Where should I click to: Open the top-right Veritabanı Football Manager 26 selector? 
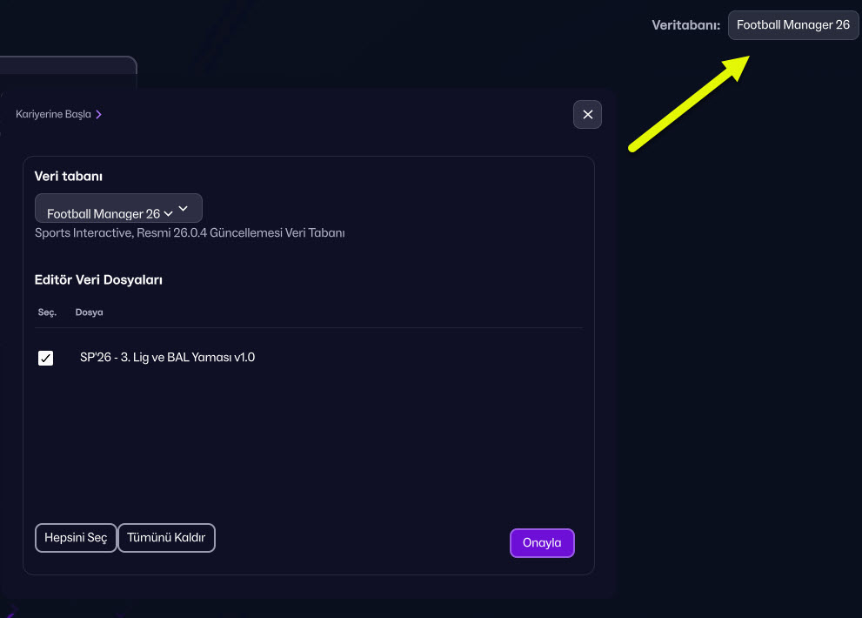pos(792,25)
